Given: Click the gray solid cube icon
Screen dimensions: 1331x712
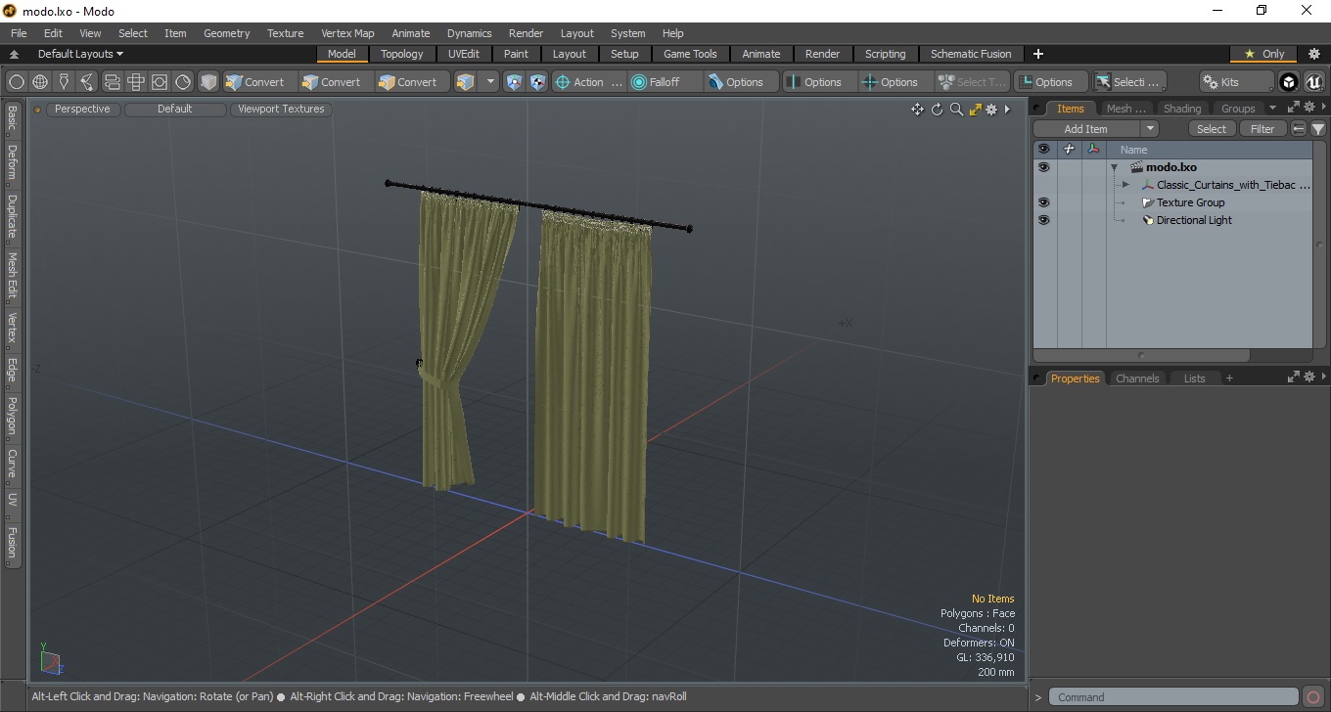Looking at the screenshot, I should [208, 82].
